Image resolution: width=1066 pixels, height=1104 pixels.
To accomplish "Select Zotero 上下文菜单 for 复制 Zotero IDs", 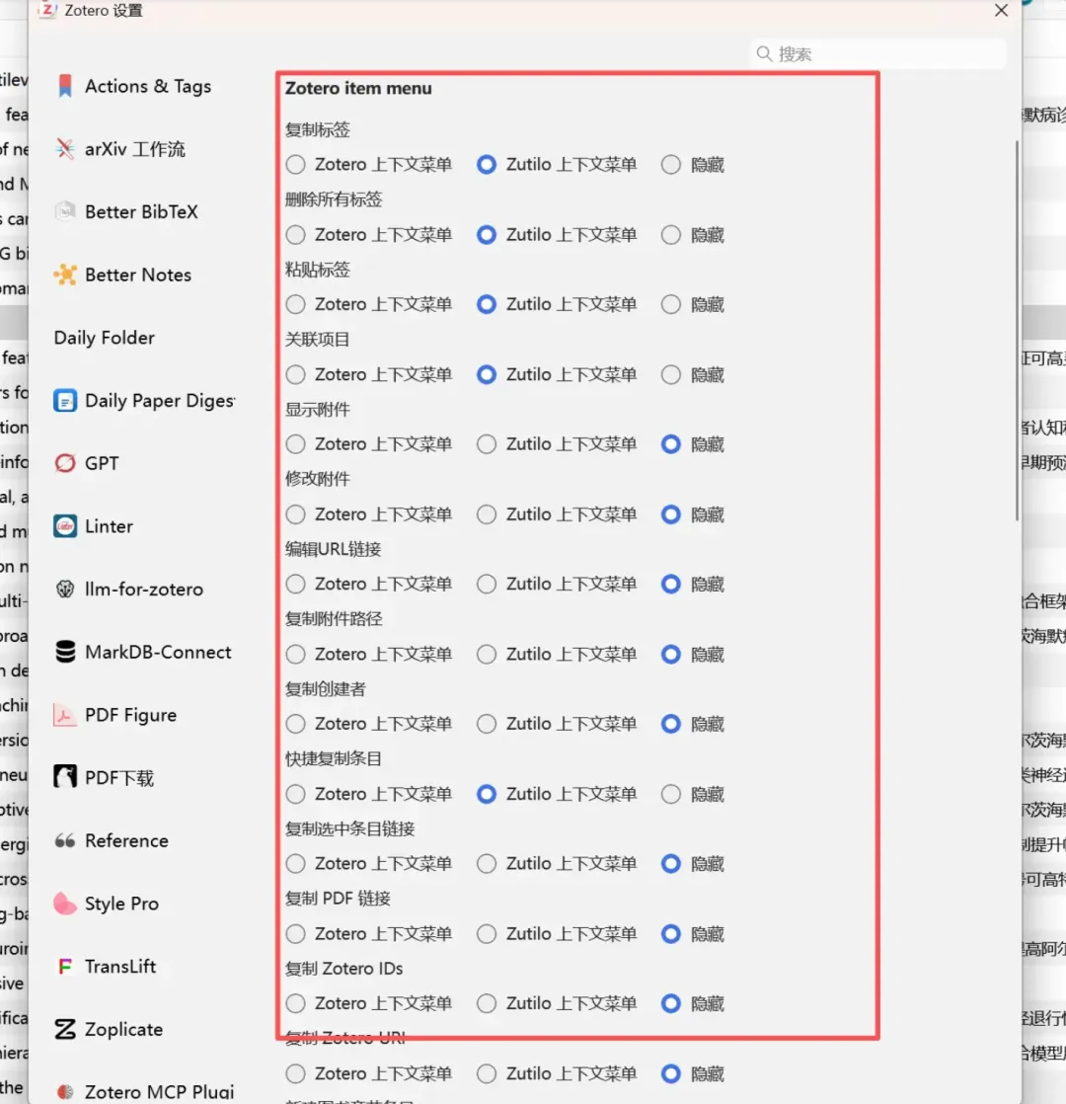I will point(295,1003).
